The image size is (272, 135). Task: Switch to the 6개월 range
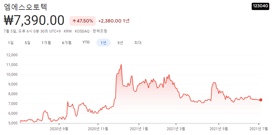[67, 43]
